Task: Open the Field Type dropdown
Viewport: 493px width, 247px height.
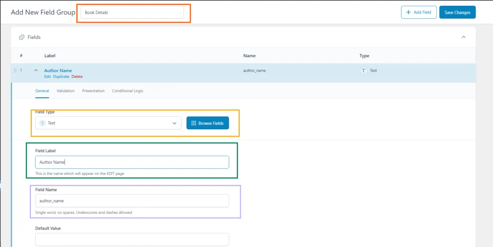Action: 108,123
